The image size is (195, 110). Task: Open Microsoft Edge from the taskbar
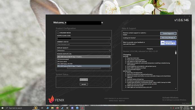click(x=47, y=108)
